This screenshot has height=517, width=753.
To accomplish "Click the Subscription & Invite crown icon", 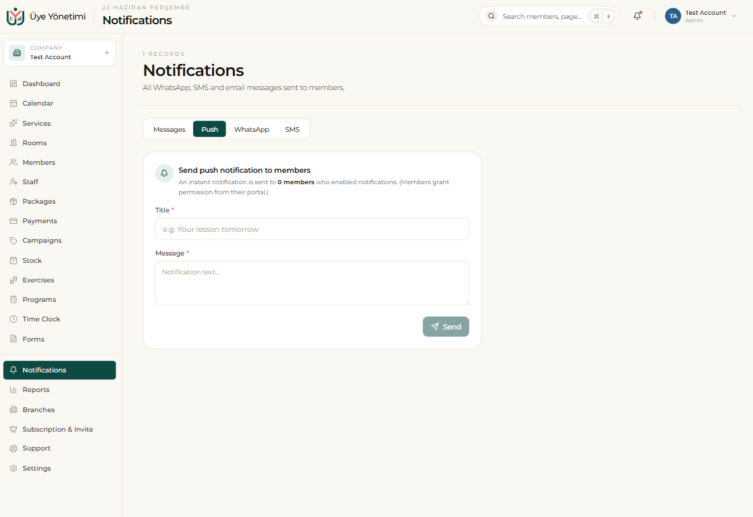I will (13, 429).
